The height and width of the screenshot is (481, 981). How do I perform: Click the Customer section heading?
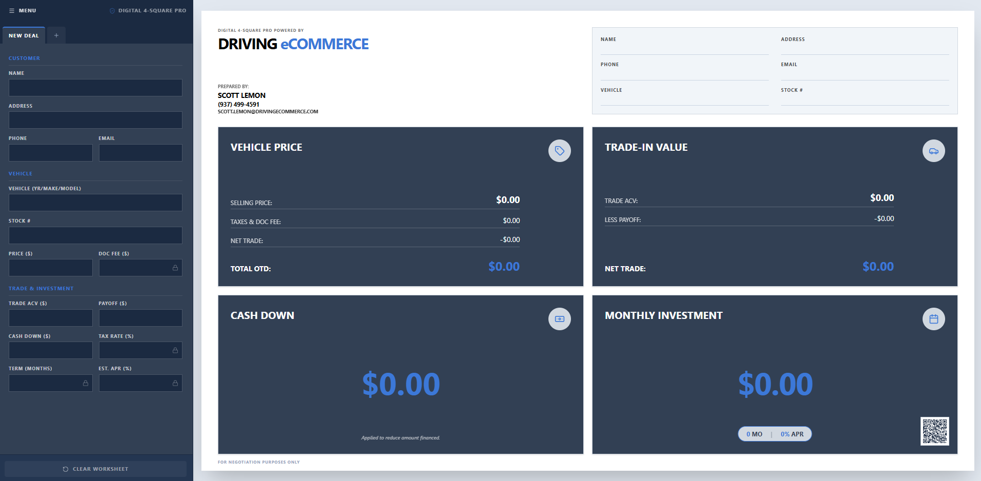24,58
